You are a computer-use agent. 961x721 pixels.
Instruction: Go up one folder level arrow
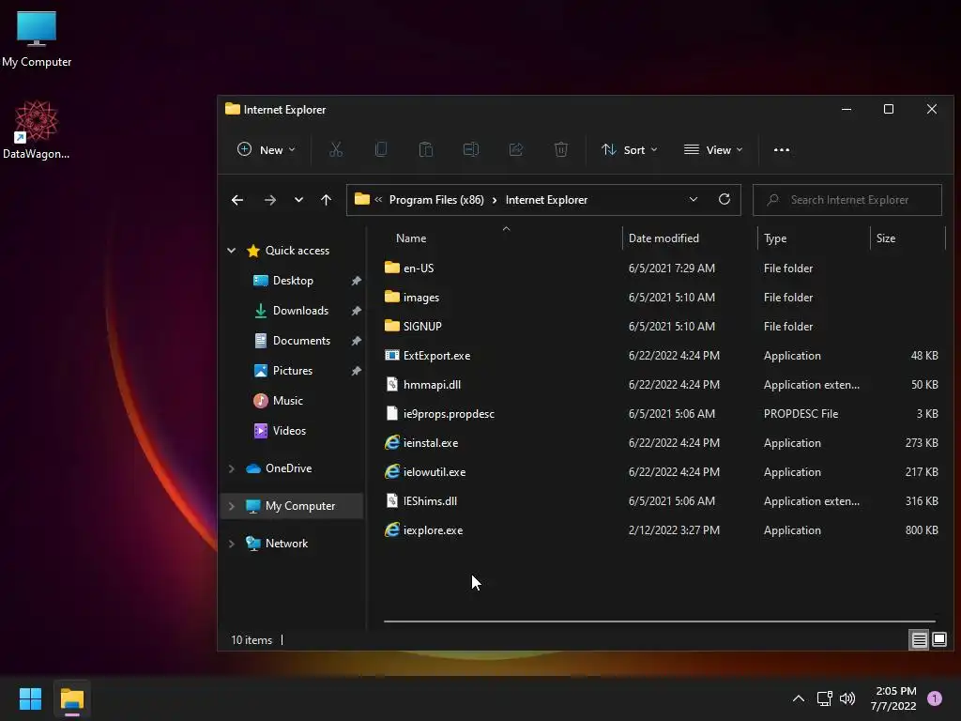pos(326,200)
